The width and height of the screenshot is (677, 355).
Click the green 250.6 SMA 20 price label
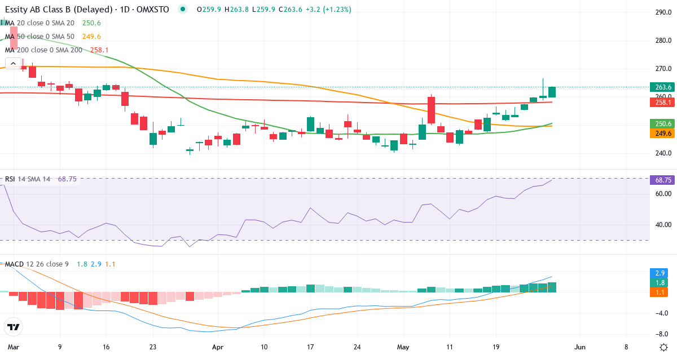(663, 123)
